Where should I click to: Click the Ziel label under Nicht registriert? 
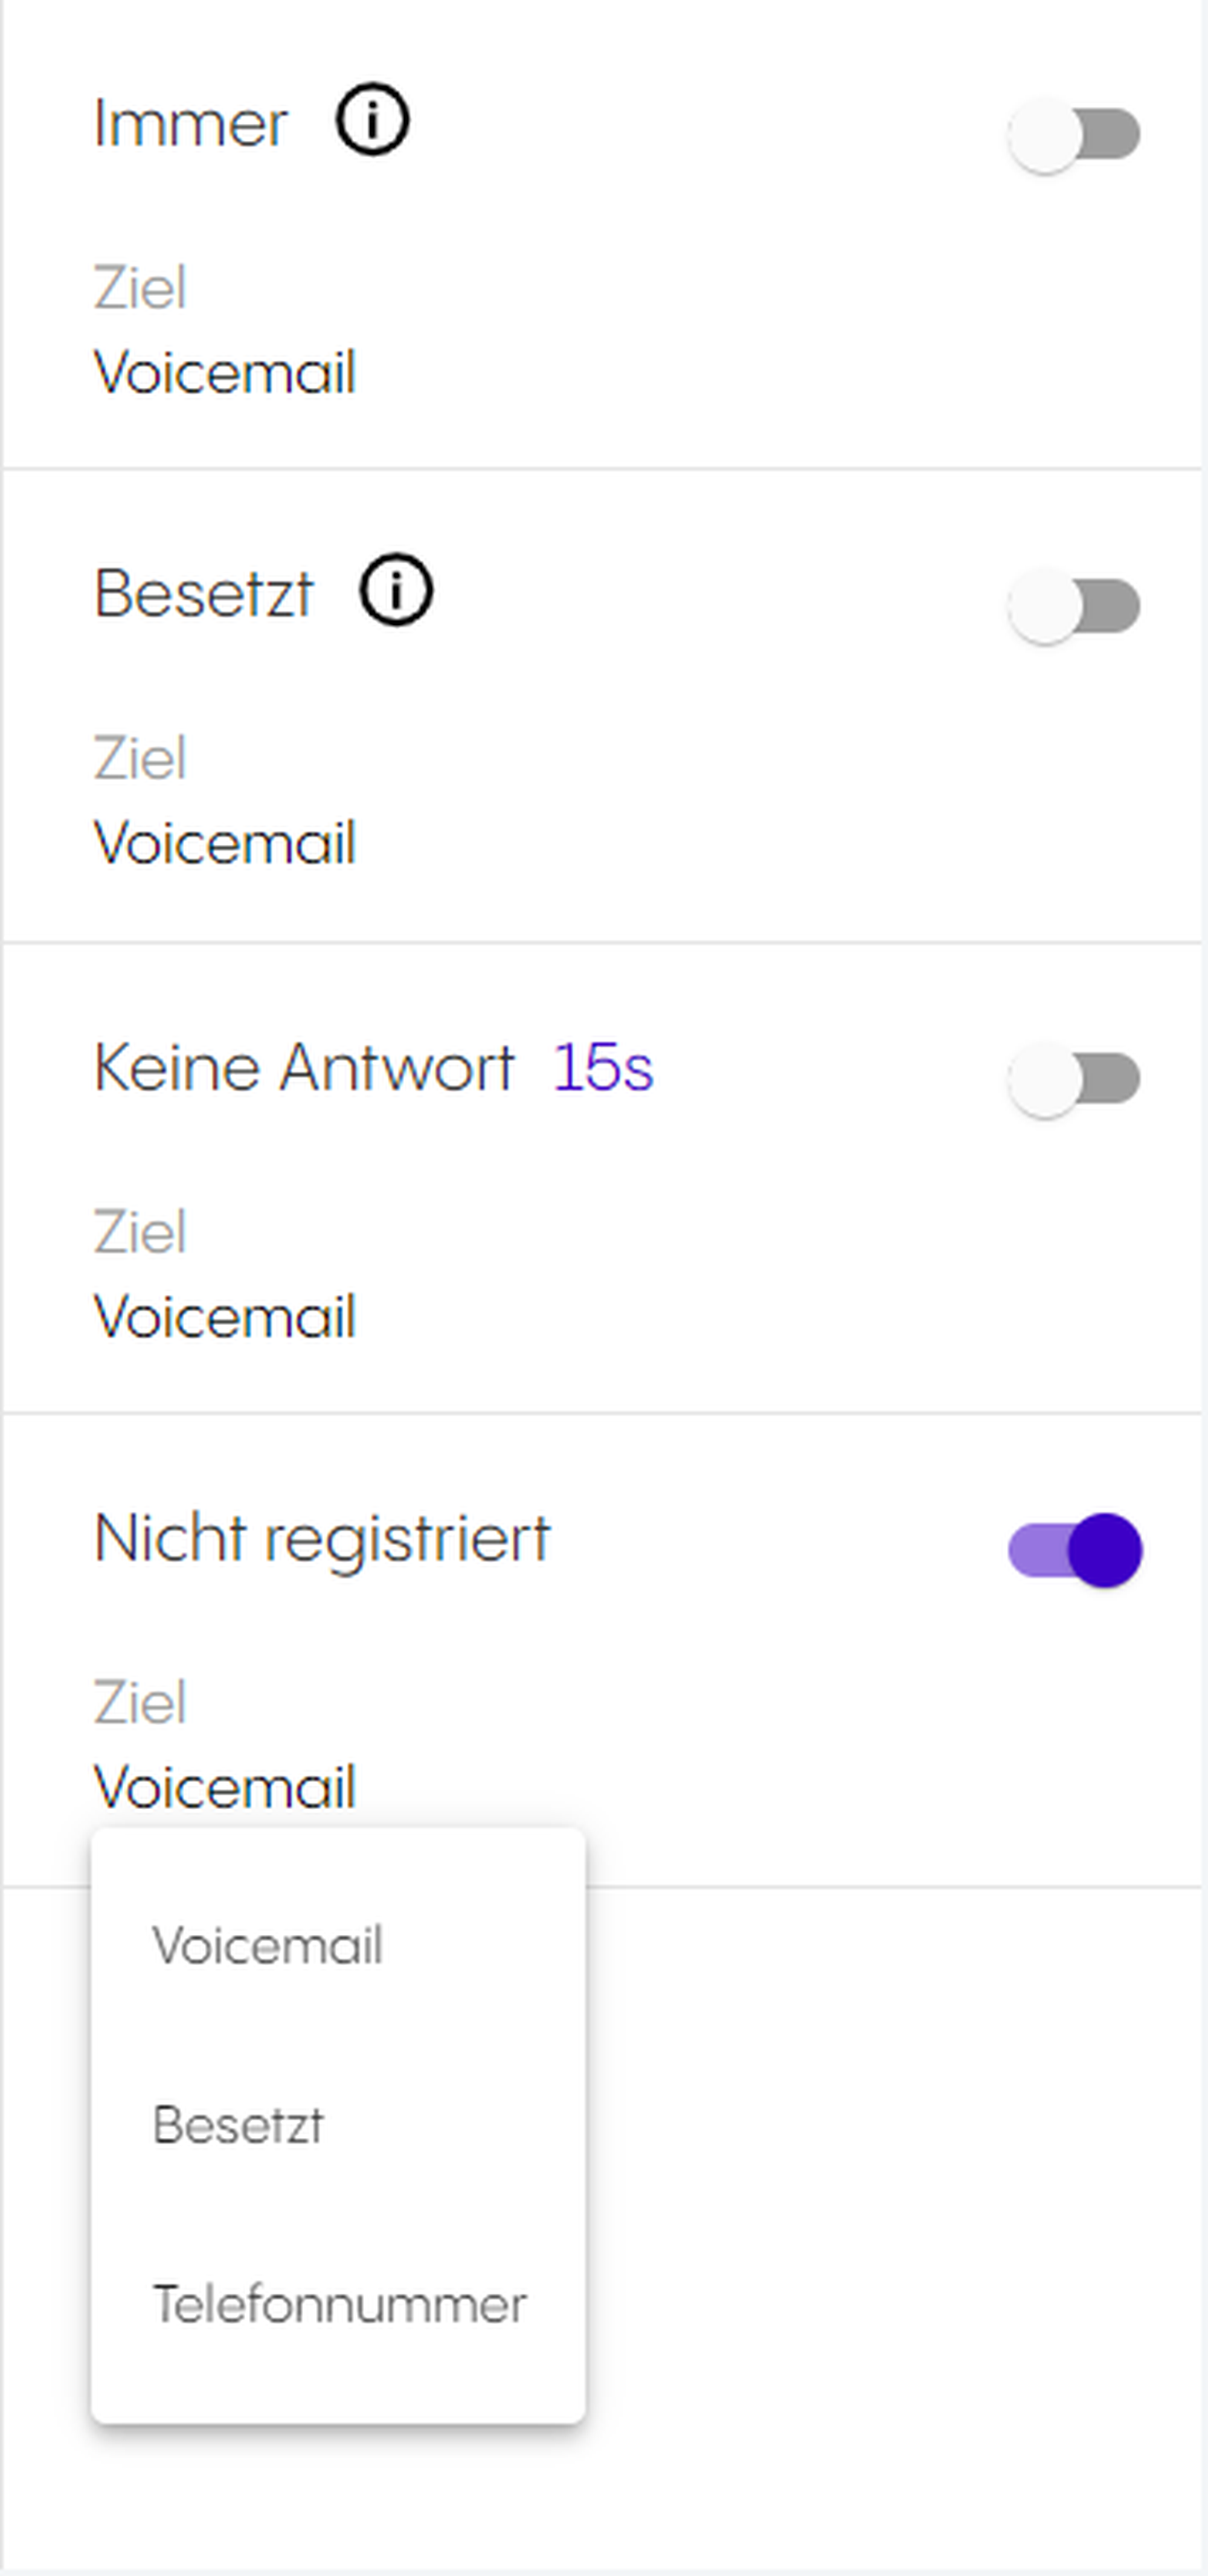coord(140,1702)
